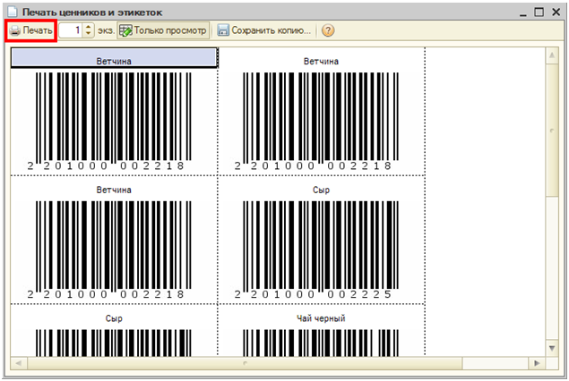Click the printer icon in toolbar

point(15,30)
